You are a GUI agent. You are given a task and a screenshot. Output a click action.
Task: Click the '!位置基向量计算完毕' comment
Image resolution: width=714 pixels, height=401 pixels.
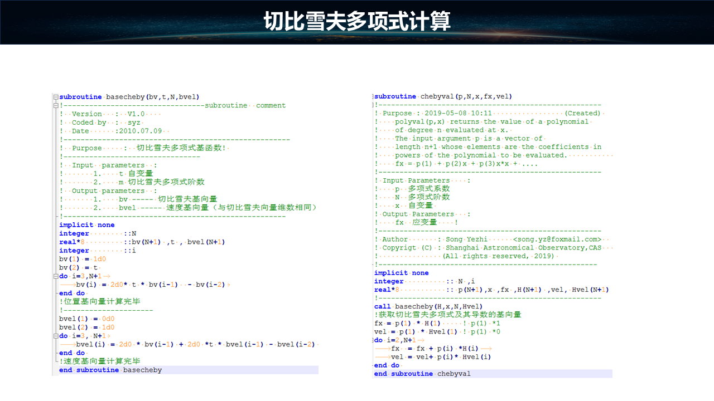(x=100, y=302)
